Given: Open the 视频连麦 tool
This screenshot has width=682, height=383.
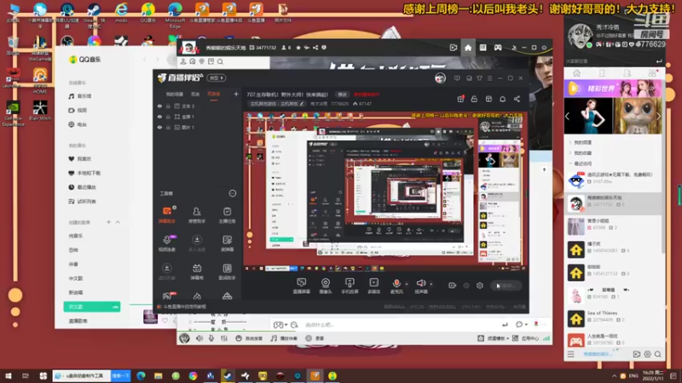Looking at the screenshot, I should pos(166,243).
